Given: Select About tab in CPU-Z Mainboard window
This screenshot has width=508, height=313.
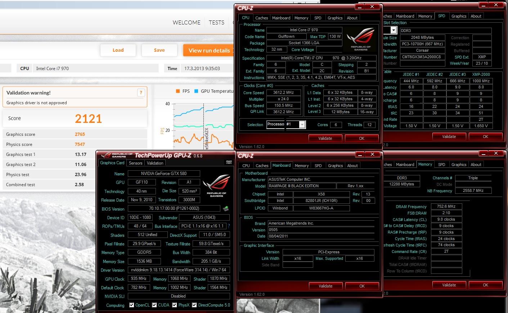Looking at the screenshot, I should coord(352,166).
